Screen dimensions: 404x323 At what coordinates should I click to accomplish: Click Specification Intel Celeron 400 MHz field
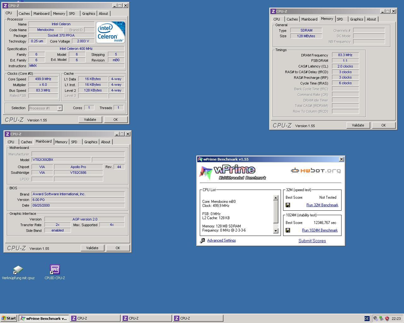(x=76, y=49)
